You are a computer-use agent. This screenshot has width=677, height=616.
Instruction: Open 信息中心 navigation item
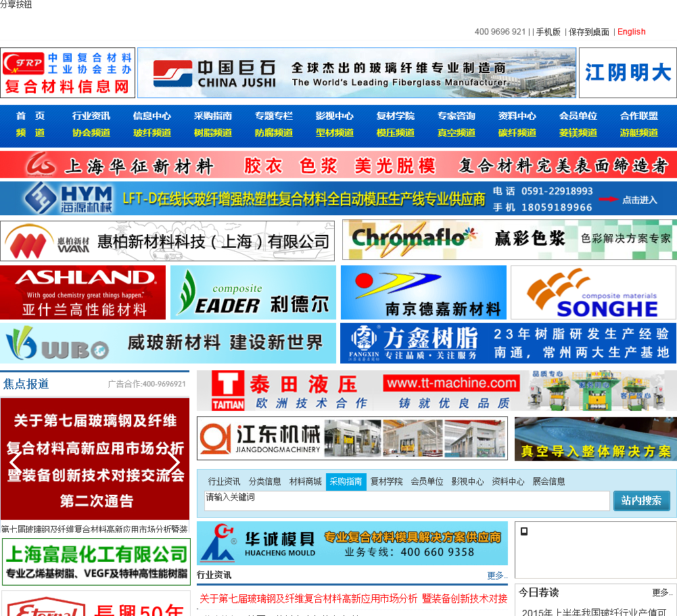pyautogui.click(x=152, y=116)
